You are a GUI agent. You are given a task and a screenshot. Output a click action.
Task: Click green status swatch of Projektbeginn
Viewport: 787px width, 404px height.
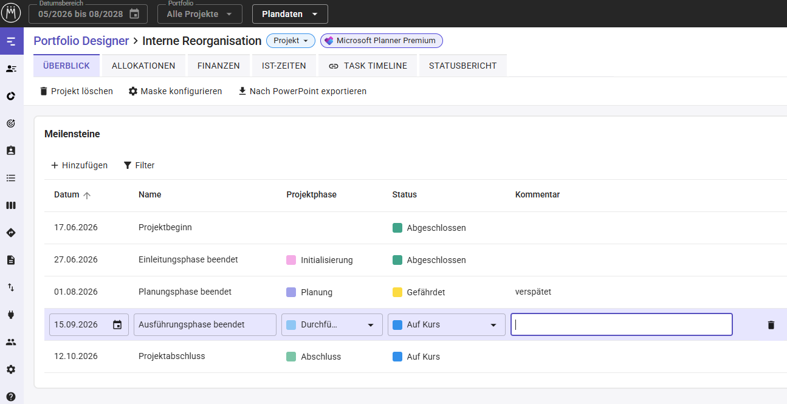point(397,228)
